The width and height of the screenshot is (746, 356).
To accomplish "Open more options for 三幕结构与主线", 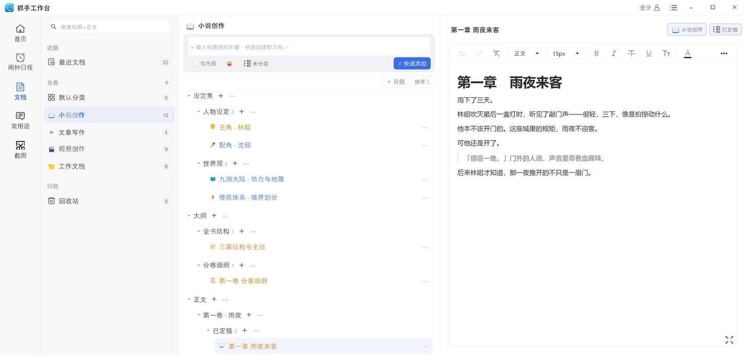I will (x=425, y=247).
